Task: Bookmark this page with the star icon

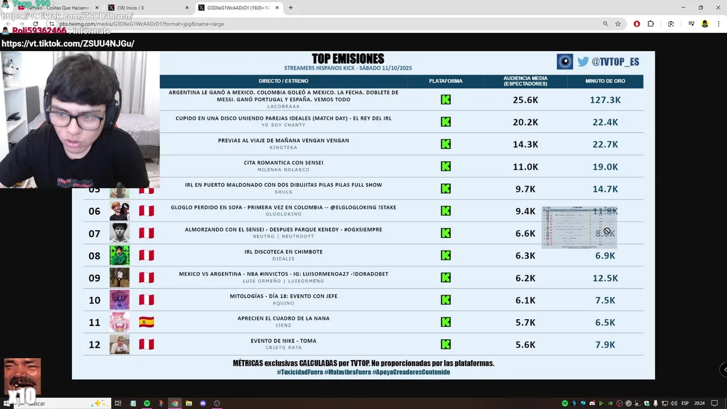Action: pos(618,24)
